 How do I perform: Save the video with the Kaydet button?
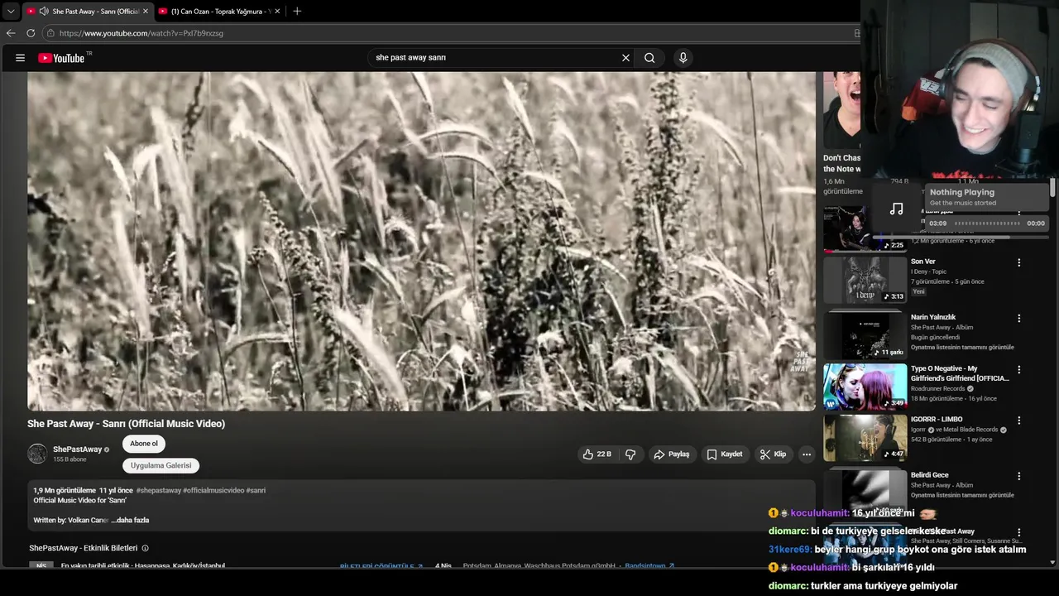pos(725,454)
